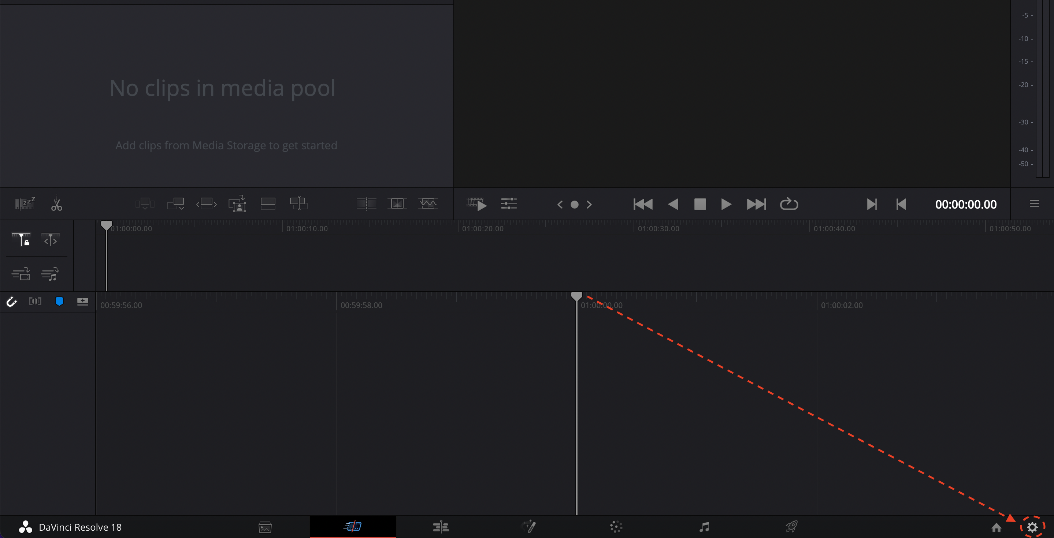This screenshot has width=1054, height=538.
Task: Open Project Settings via the gear icon
Action: click(x=1032, y=527)
